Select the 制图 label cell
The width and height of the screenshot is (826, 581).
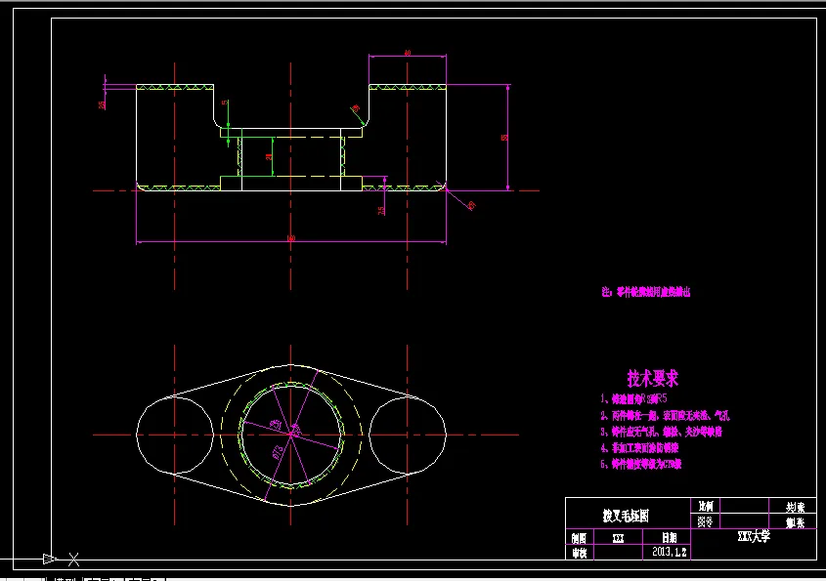[579, 538]
